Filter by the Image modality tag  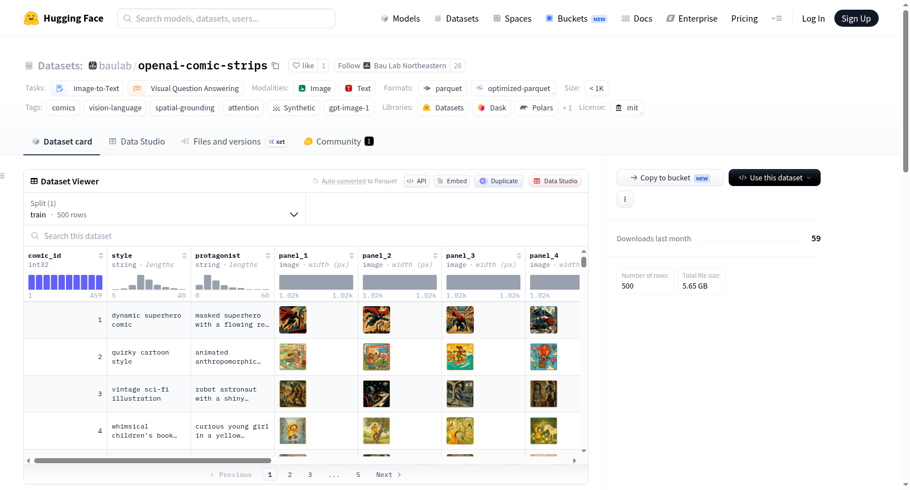(x=315, y=88)
